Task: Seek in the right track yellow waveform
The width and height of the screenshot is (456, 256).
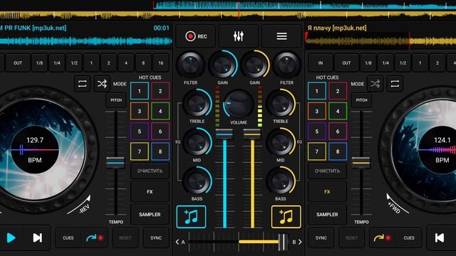Action: click(x=380, y=41)
